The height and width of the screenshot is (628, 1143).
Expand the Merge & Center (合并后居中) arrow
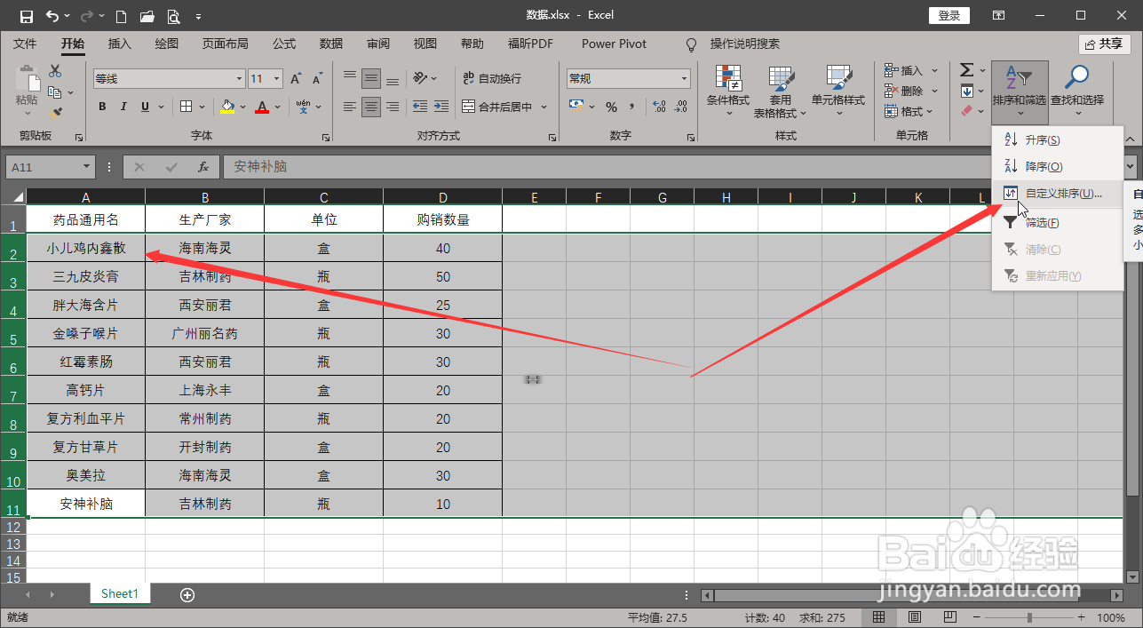(542, 107)
